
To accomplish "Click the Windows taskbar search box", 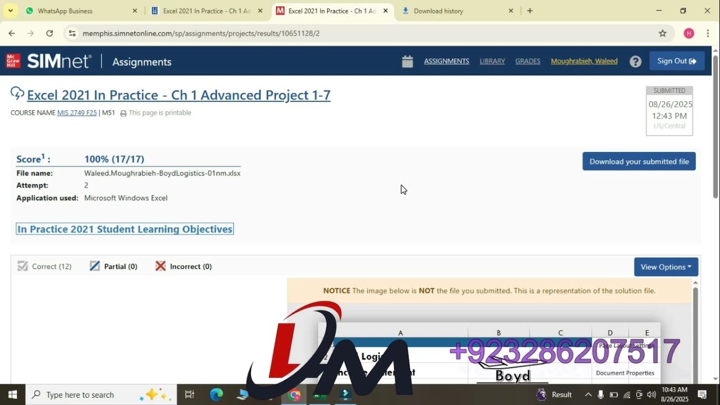I will [101, 394].
